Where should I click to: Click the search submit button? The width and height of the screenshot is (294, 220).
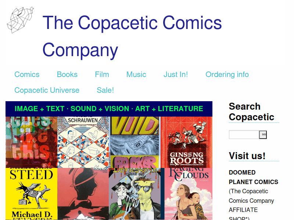coord(263,135)
